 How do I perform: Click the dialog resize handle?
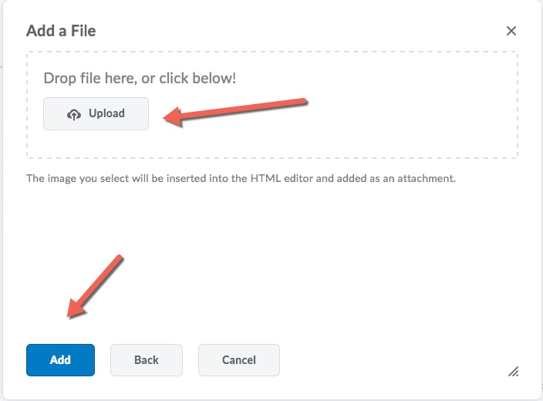pyautogui.click(x=513, y=372)
